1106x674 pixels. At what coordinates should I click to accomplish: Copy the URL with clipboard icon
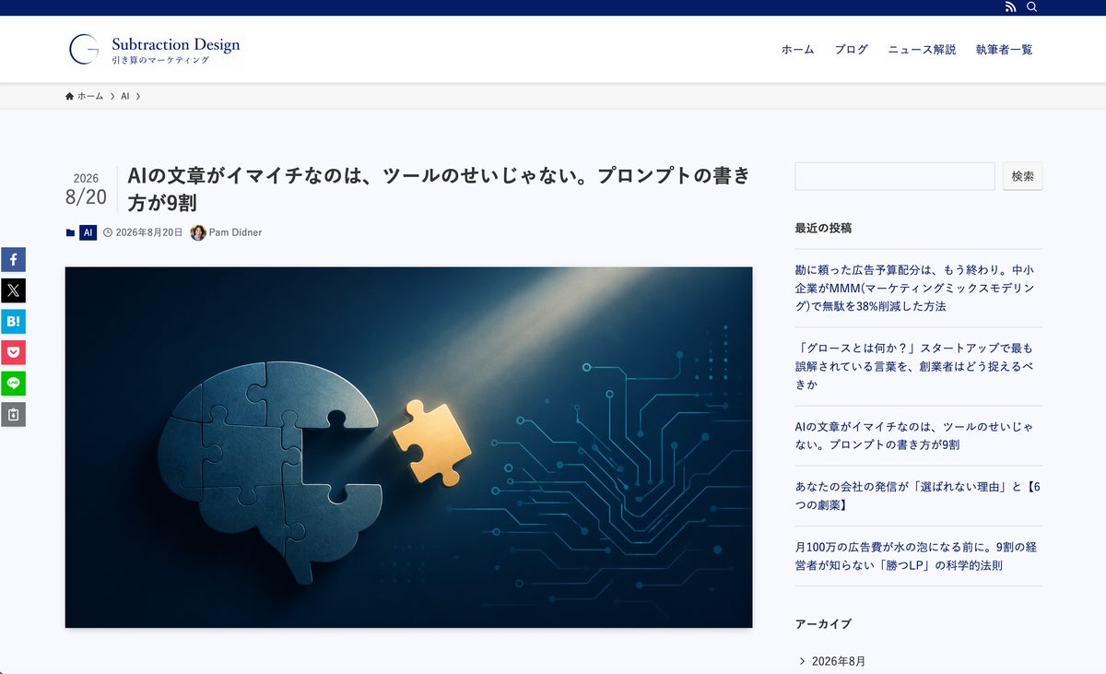point(13,415)
